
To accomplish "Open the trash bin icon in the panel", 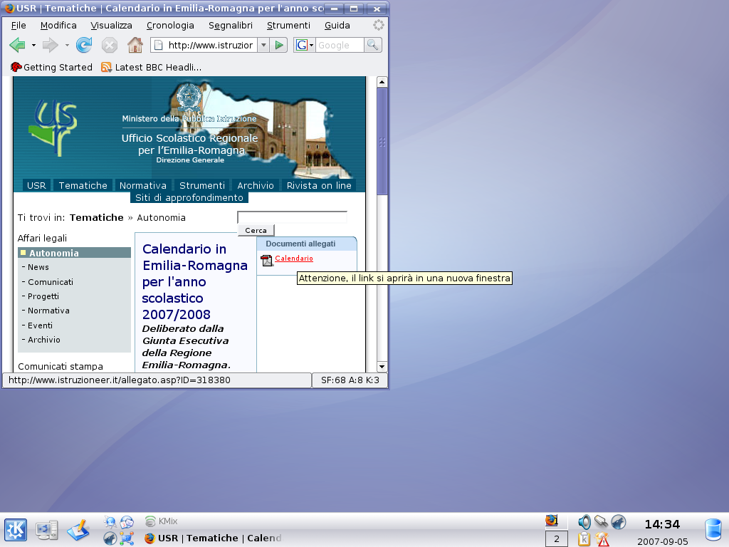I will pos(713,530).
